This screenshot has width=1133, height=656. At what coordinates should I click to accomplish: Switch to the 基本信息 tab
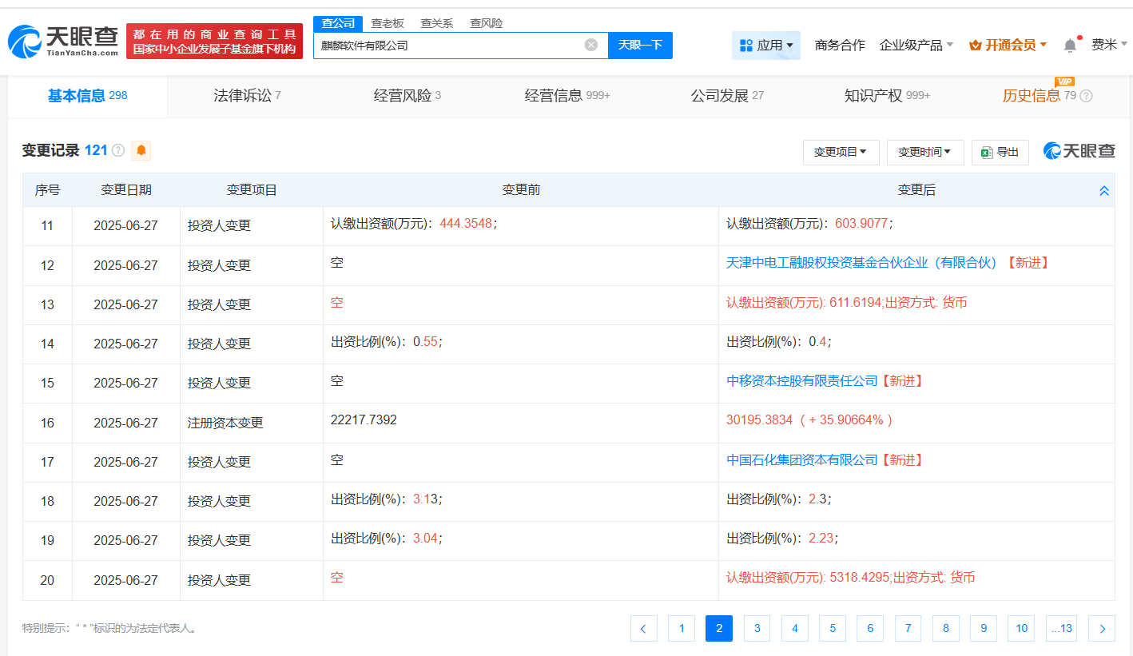pos(88,96)
